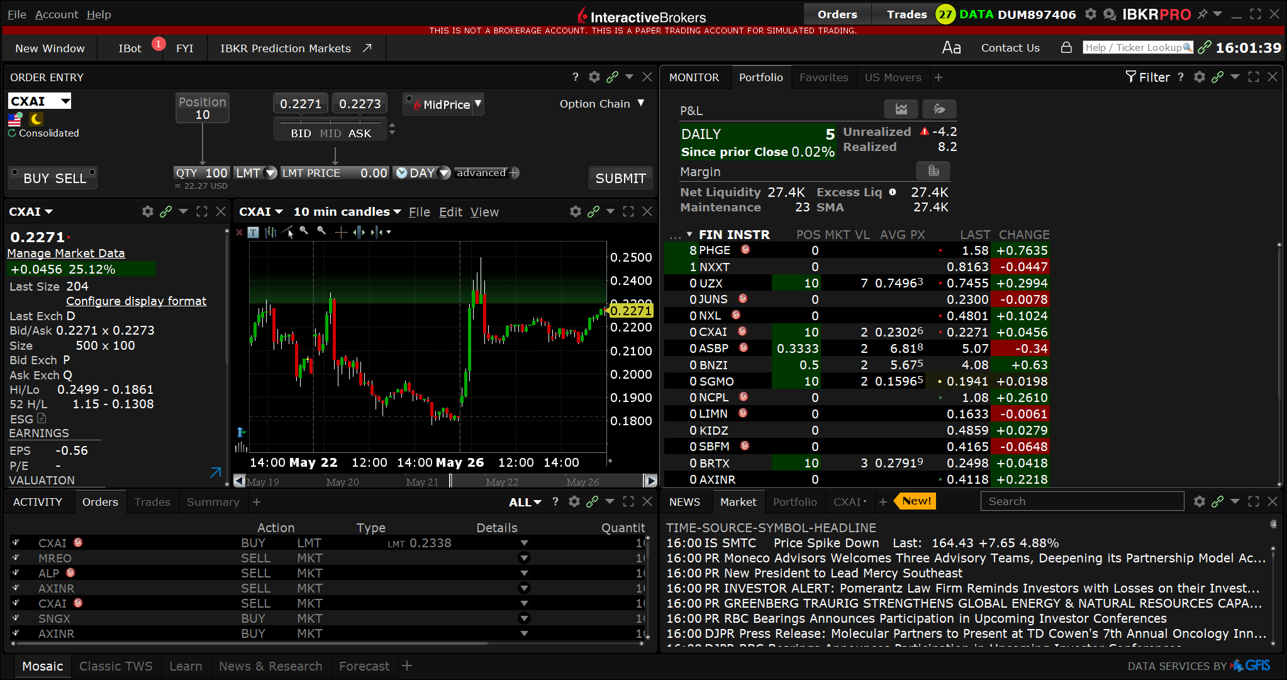1287x680 pixels.
Task: Click the font size Aa icon
Action: pyautogui.click(x=951, y=48)
